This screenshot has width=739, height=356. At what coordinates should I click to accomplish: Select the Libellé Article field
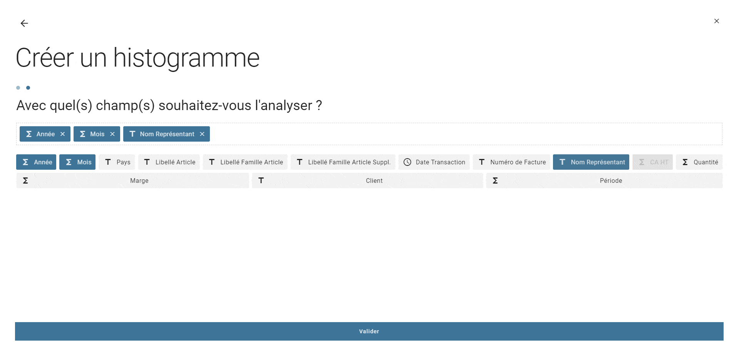169,162
